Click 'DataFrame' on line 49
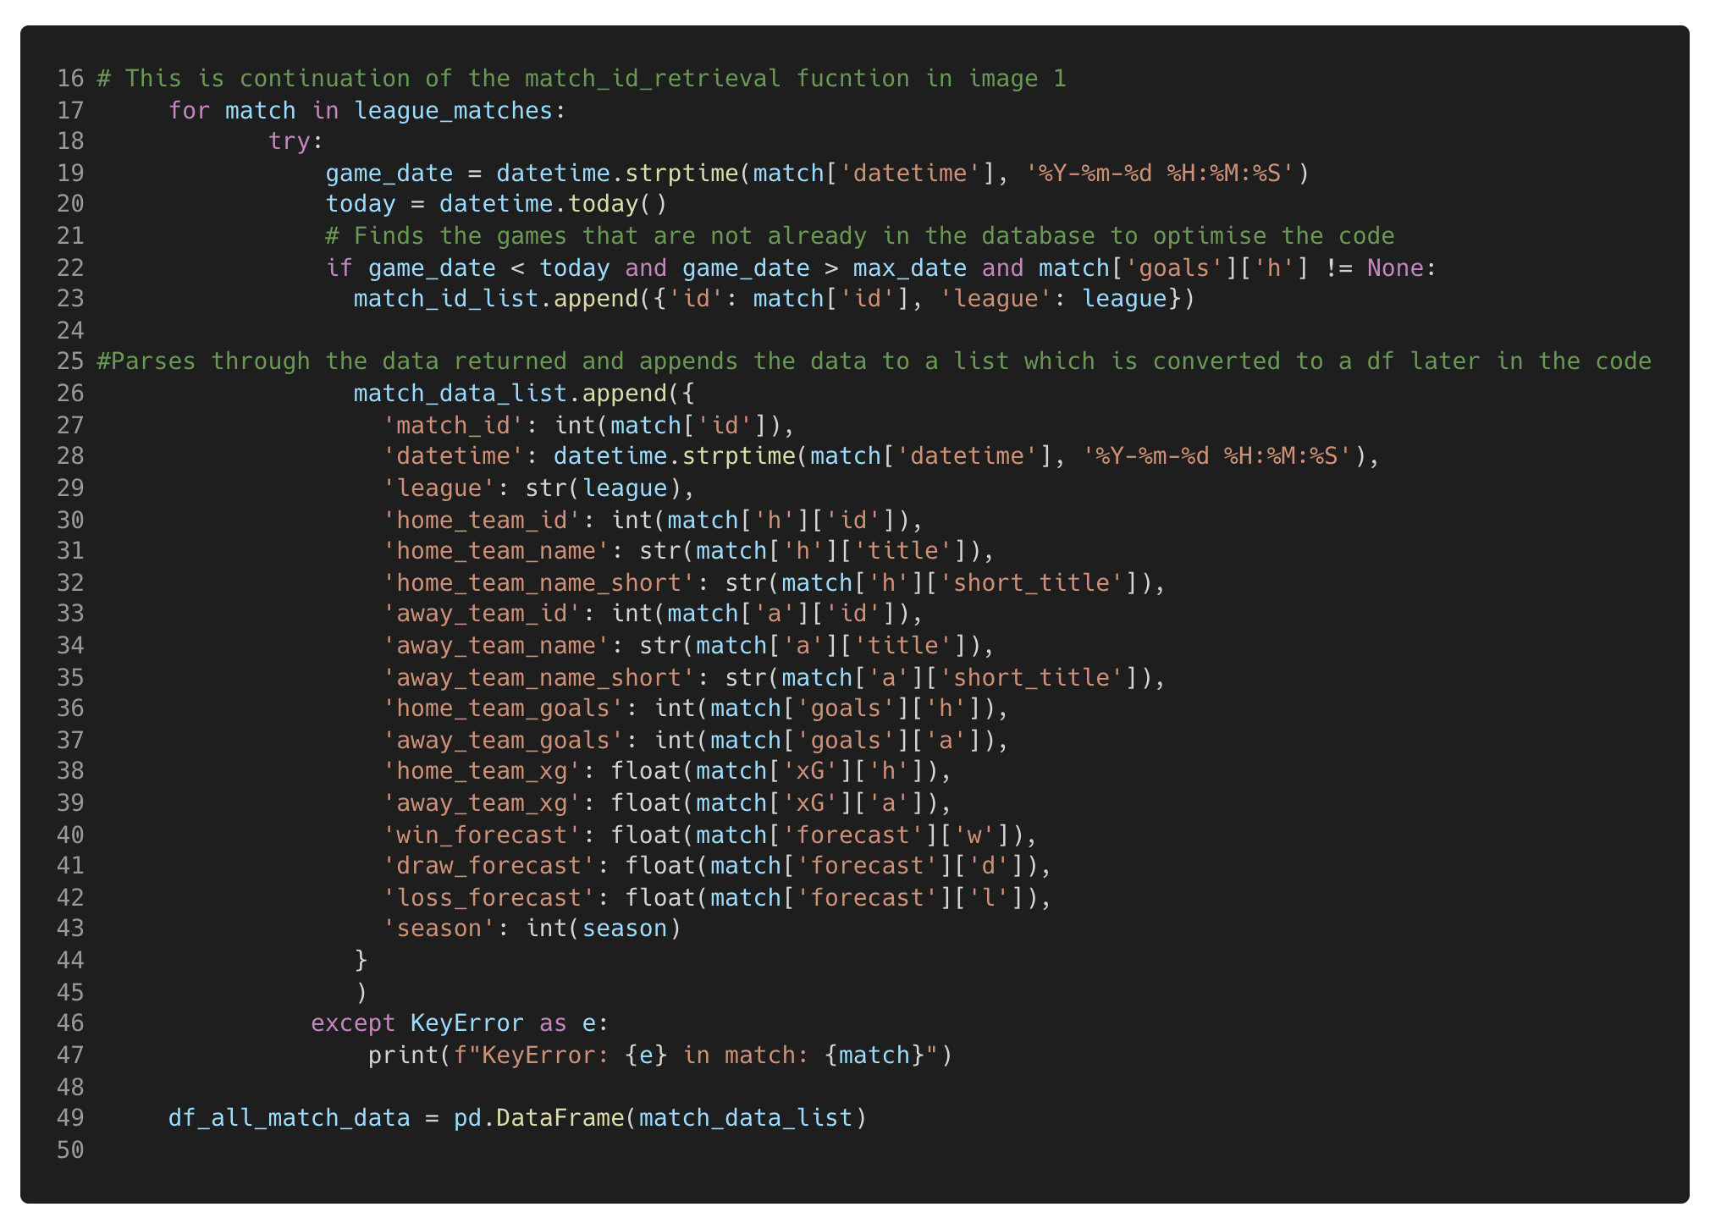This screenshot has height=1229, width=1710. coord(560,1118)
